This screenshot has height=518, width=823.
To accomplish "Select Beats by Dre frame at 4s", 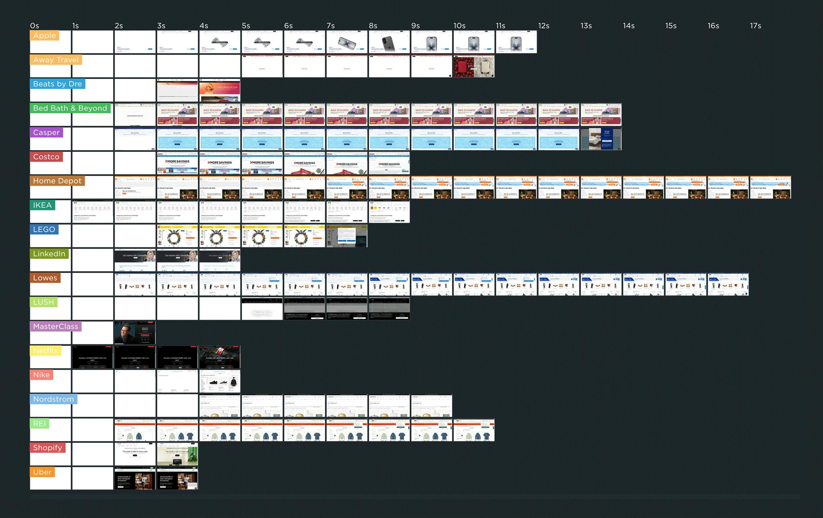I will tap(220, 90).
